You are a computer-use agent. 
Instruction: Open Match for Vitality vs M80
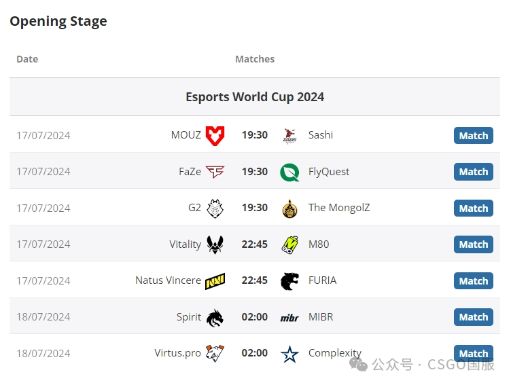click(473, 244)
